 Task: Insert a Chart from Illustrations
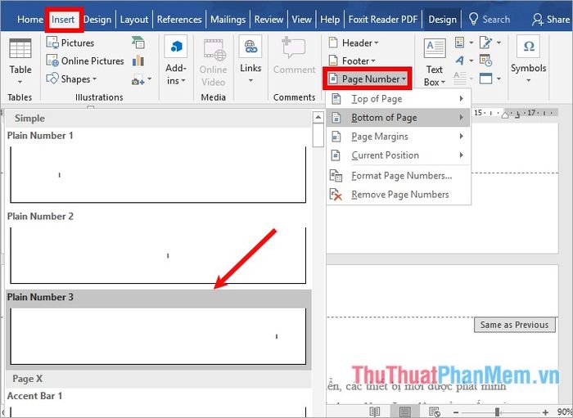(x=138, y=61)
